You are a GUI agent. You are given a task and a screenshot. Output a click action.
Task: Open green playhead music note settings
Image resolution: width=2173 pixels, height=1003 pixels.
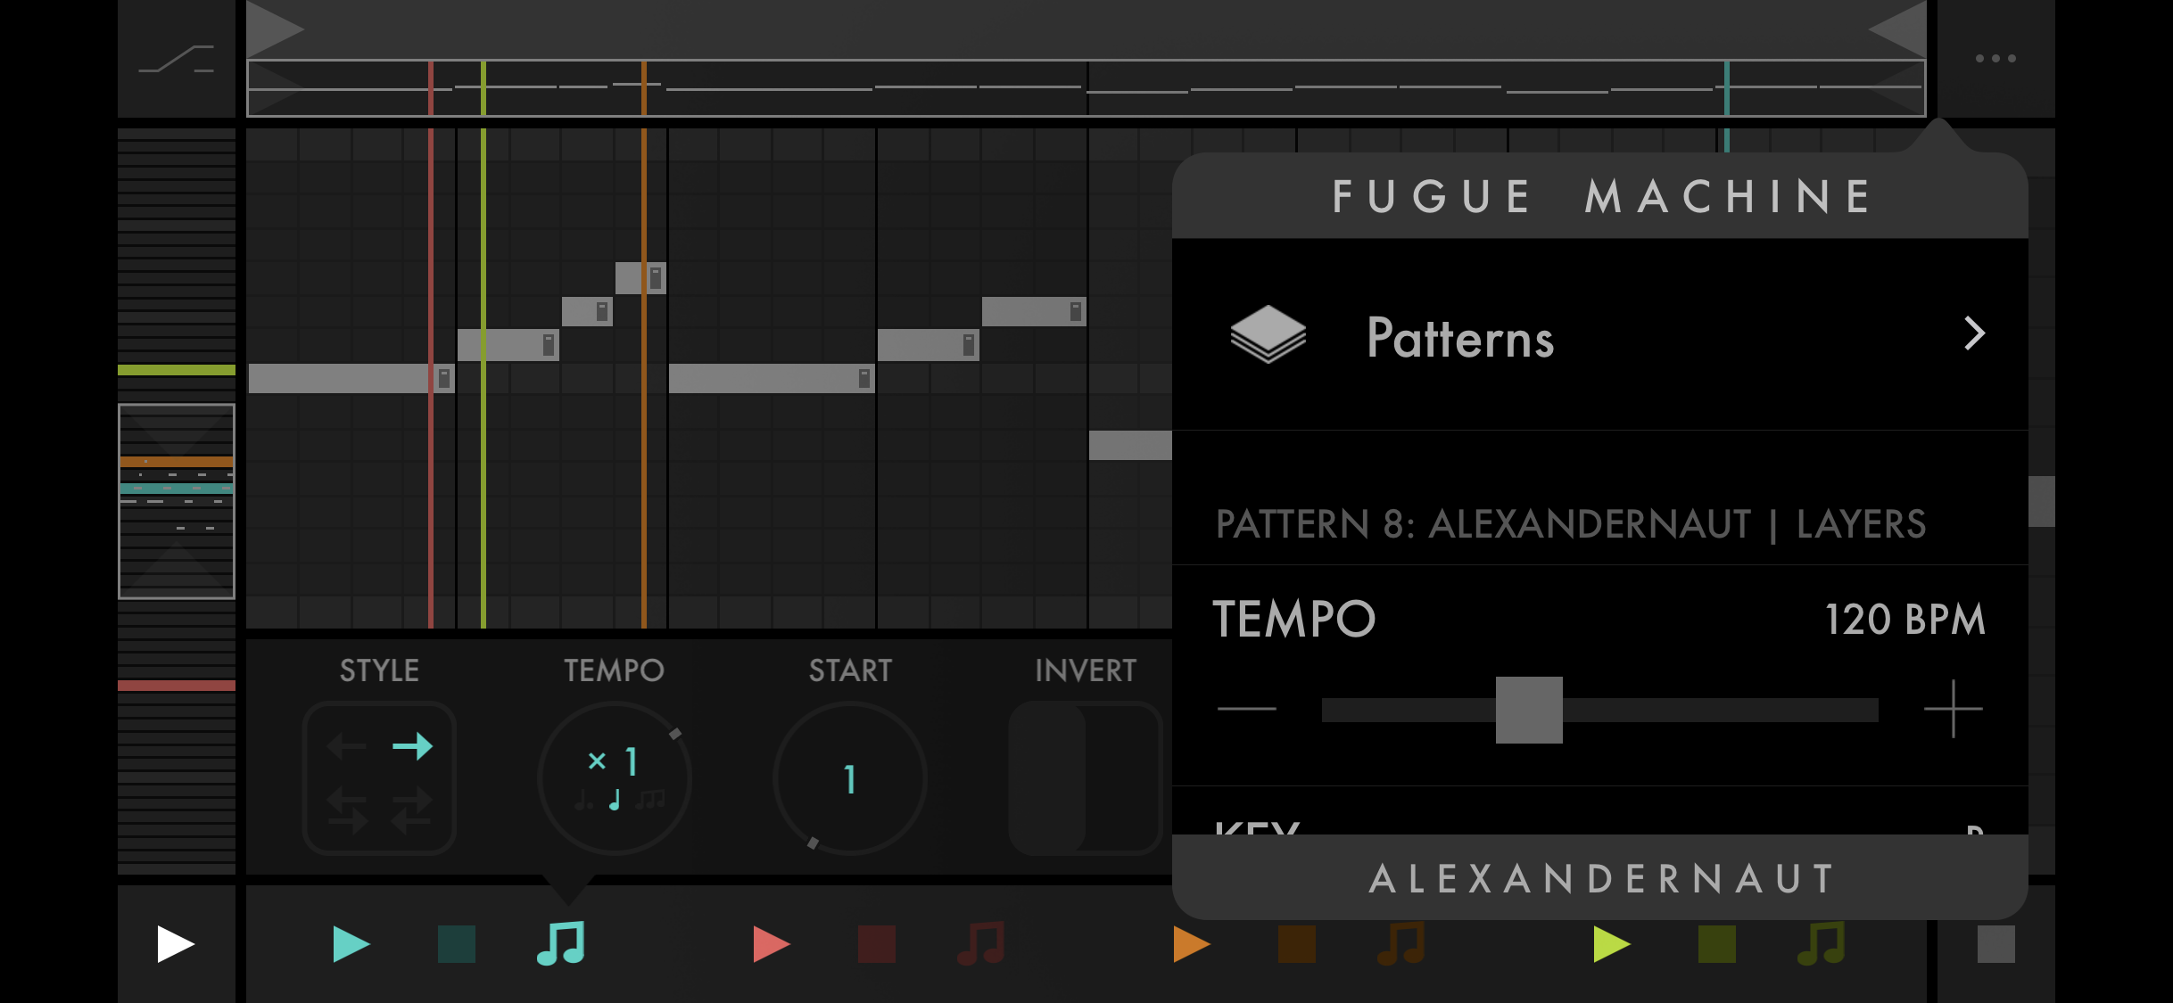click(x=1822, y=944)
